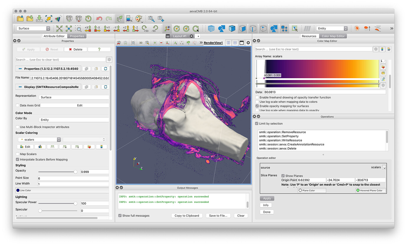Enable log scale when mapping data to colors
This screenshot has width=407, height=245.
pos(257,102)
